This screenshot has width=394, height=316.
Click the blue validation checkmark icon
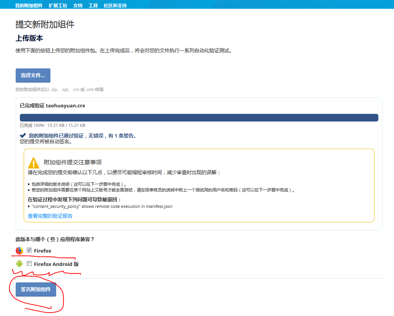(x=23, y=136)
